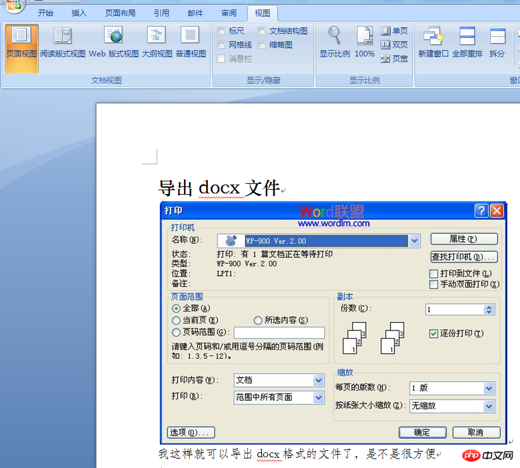520x468 pixels.
Task: Toggle the 文档结构图 checkbox
Action: (x=262, y=31)
